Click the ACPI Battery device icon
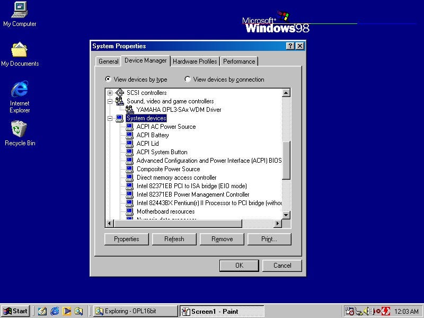Image resolution: width=424 pixels, height=318 pixels. tap(129, 135)
